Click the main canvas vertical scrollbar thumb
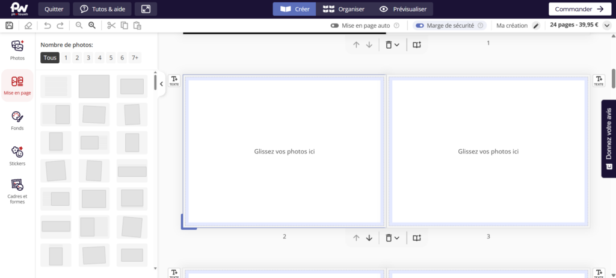 coord(613,78)
